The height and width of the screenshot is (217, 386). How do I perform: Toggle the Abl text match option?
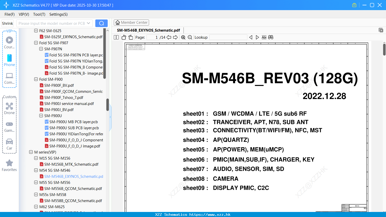coord(264,37)
